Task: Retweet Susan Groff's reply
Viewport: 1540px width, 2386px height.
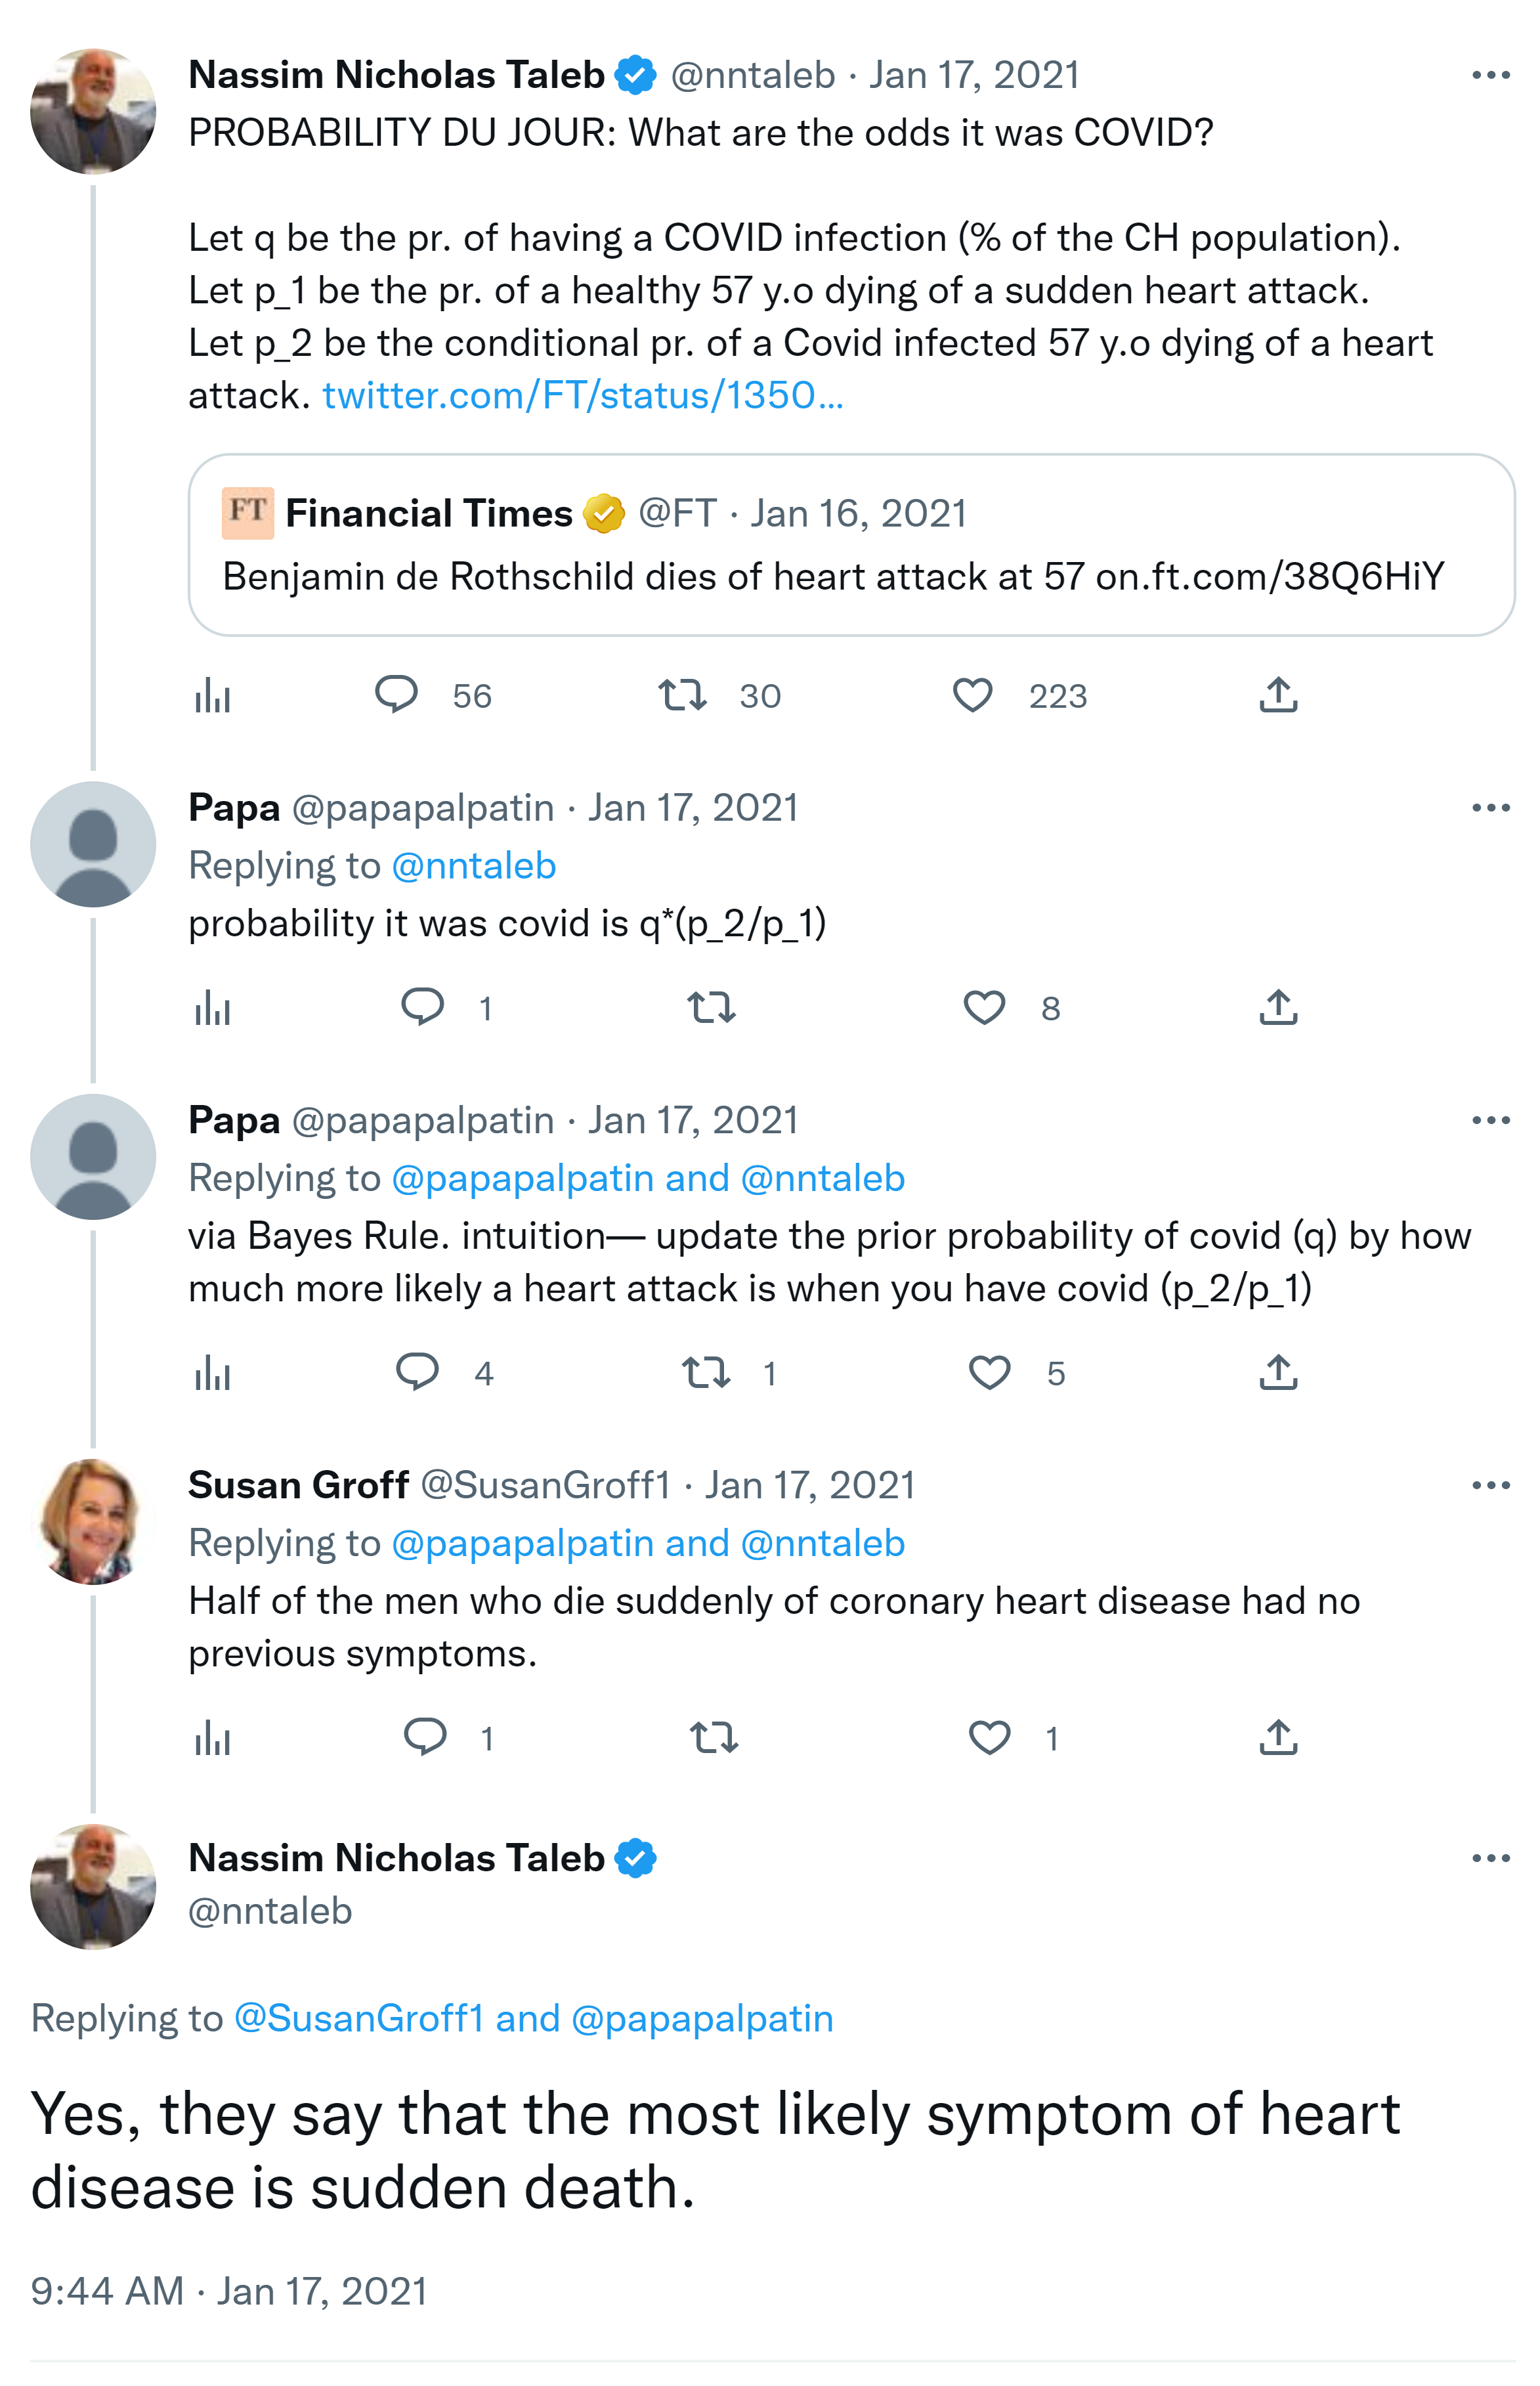Action: 713,1738
